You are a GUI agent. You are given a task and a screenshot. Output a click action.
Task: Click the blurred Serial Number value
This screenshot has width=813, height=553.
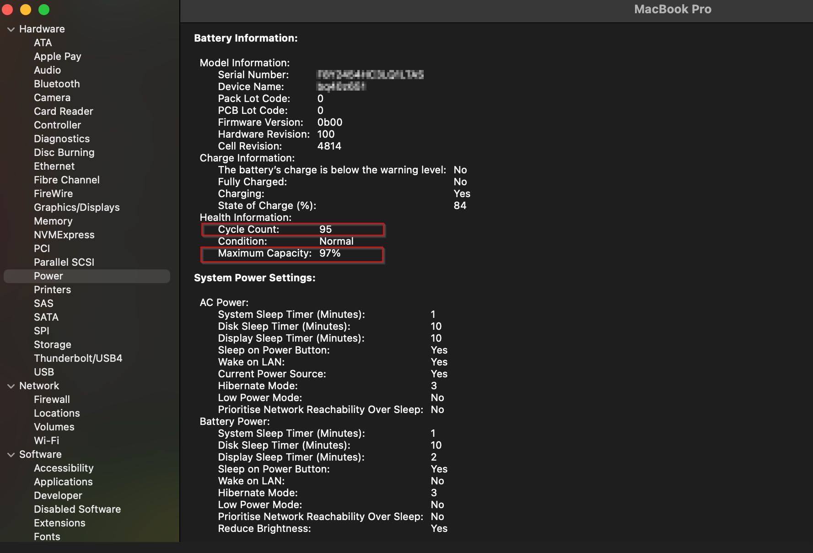(371, 75)
